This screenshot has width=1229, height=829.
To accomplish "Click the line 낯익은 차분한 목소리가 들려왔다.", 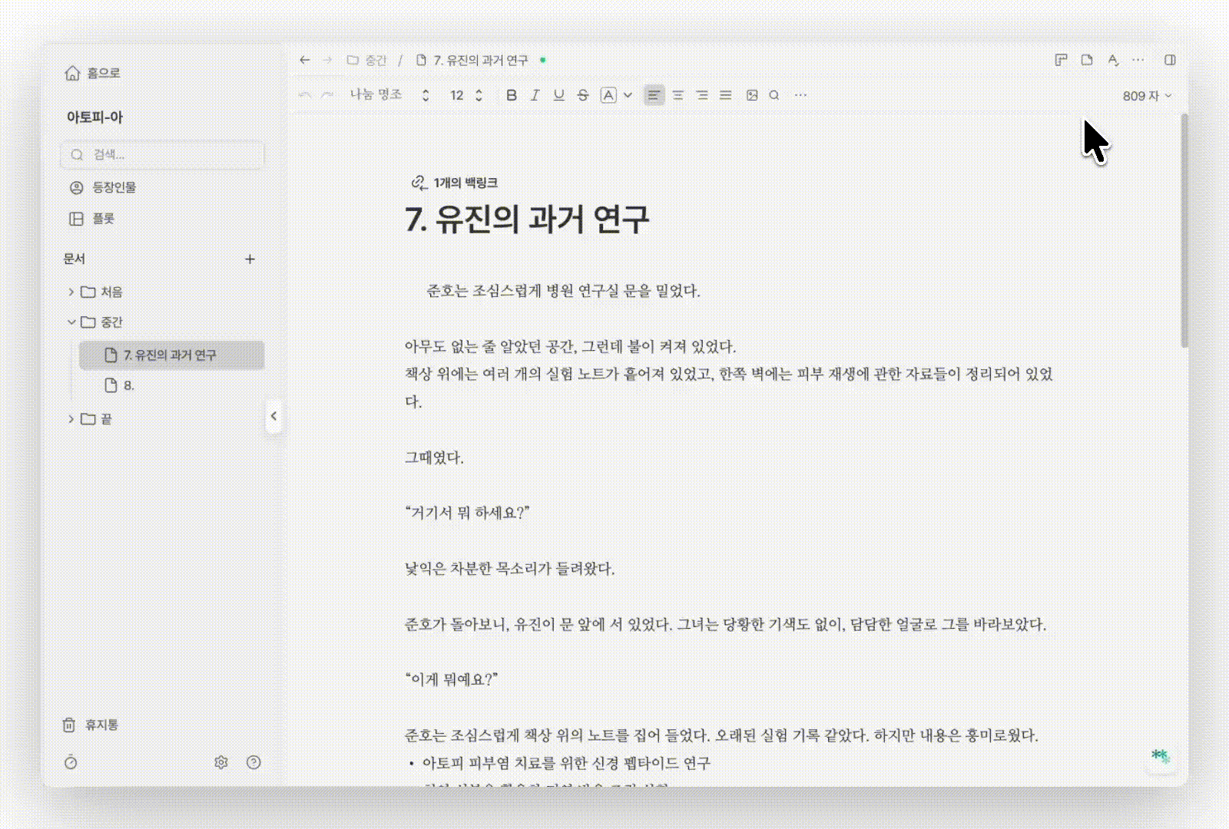I will 510,569.
